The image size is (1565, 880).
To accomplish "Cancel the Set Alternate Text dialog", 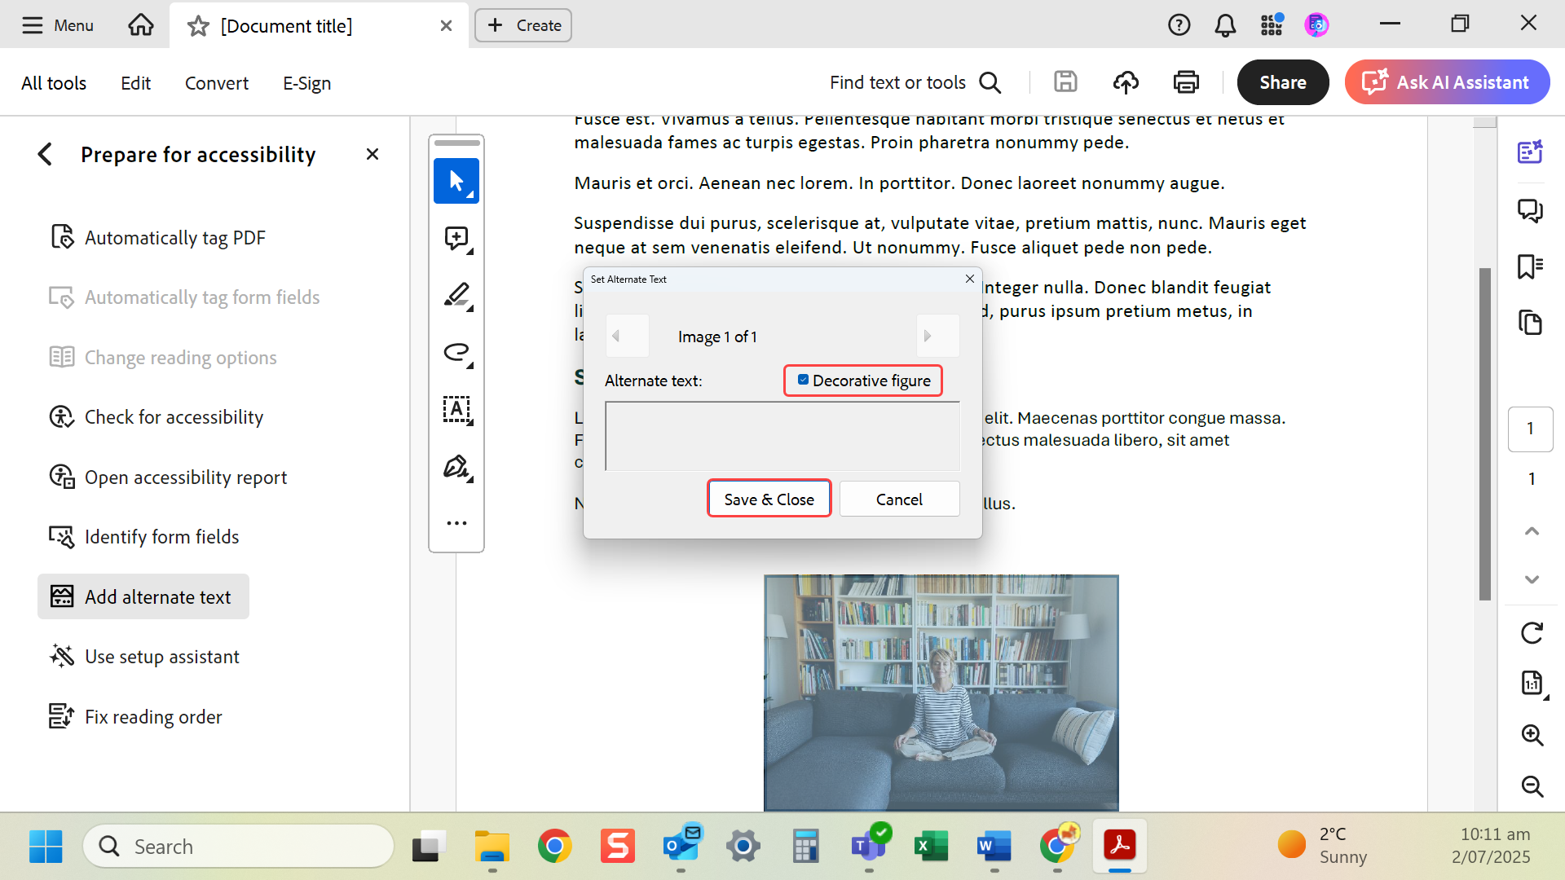I will click(899, 499).
